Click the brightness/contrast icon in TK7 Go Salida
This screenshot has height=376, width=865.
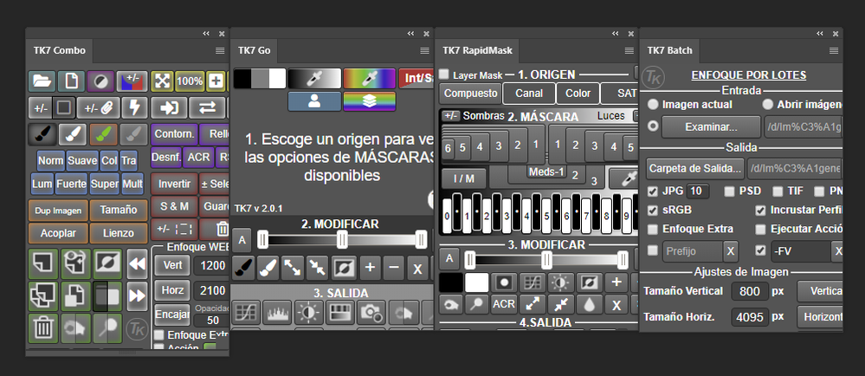coord(308,313)
